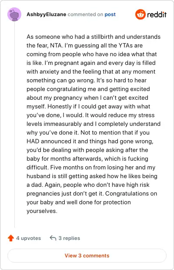Click the reddit wordmark text
Screen dimensions: 174x270
pyautogui.click(x=157, y=14)
